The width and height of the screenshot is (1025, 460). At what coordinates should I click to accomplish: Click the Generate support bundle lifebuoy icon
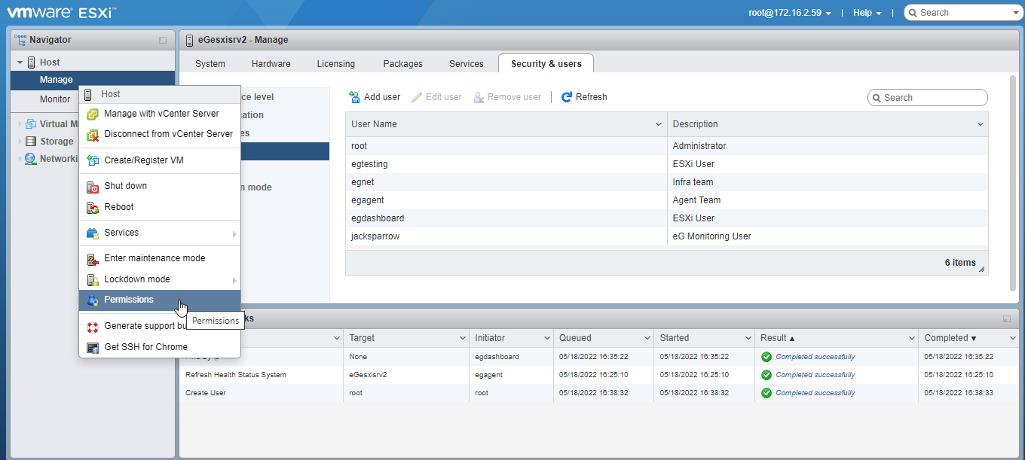click(x=93, y=327)
